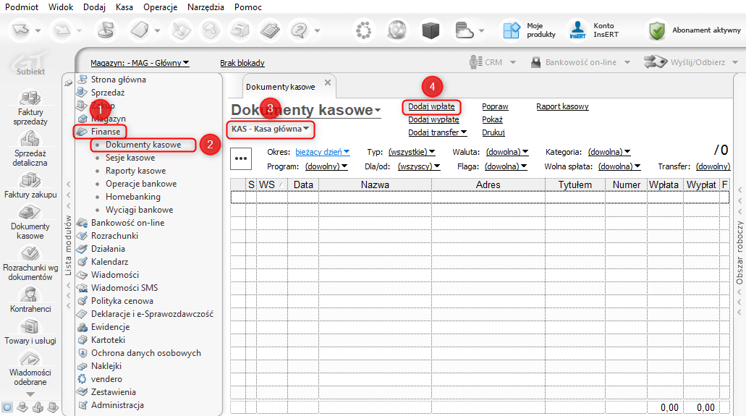
Task: Open Faktury sprzedaży shortcut icon
Action: click(x=30, y=98)
